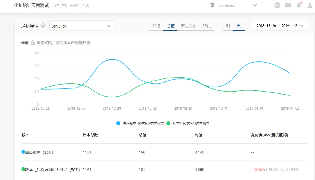Switch granularity to 时
This screenshot has width=315, height=180.
click(x=228, y=25)
